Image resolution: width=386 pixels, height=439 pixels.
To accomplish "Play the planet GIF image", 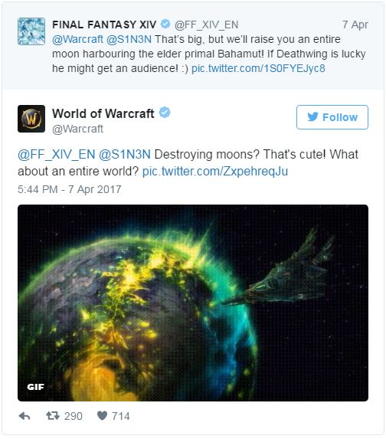I will coord(193,303).
